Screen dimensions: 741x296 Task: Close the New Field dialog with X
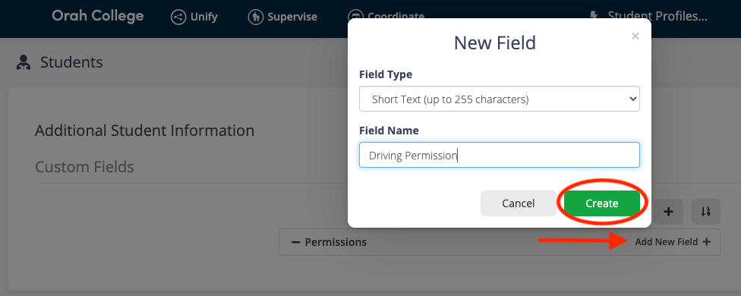pyautogui.click(x=635, y=36)
